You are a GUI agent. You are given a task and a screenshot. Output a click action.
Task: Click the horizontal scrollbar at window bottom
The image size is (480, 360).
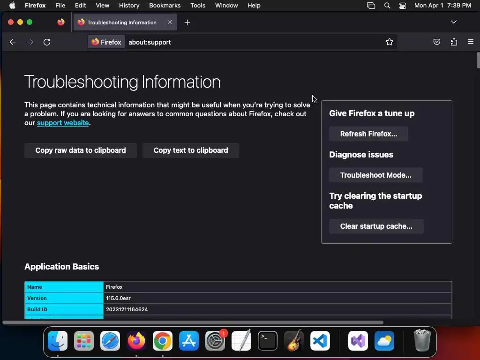click(x=193, y=322)
